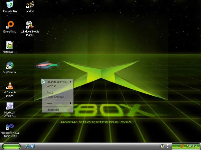The height and width of the screenshot is (150, 201).
Task: Expand the Arrange Icons By submenu
Action: pos(58,82)
